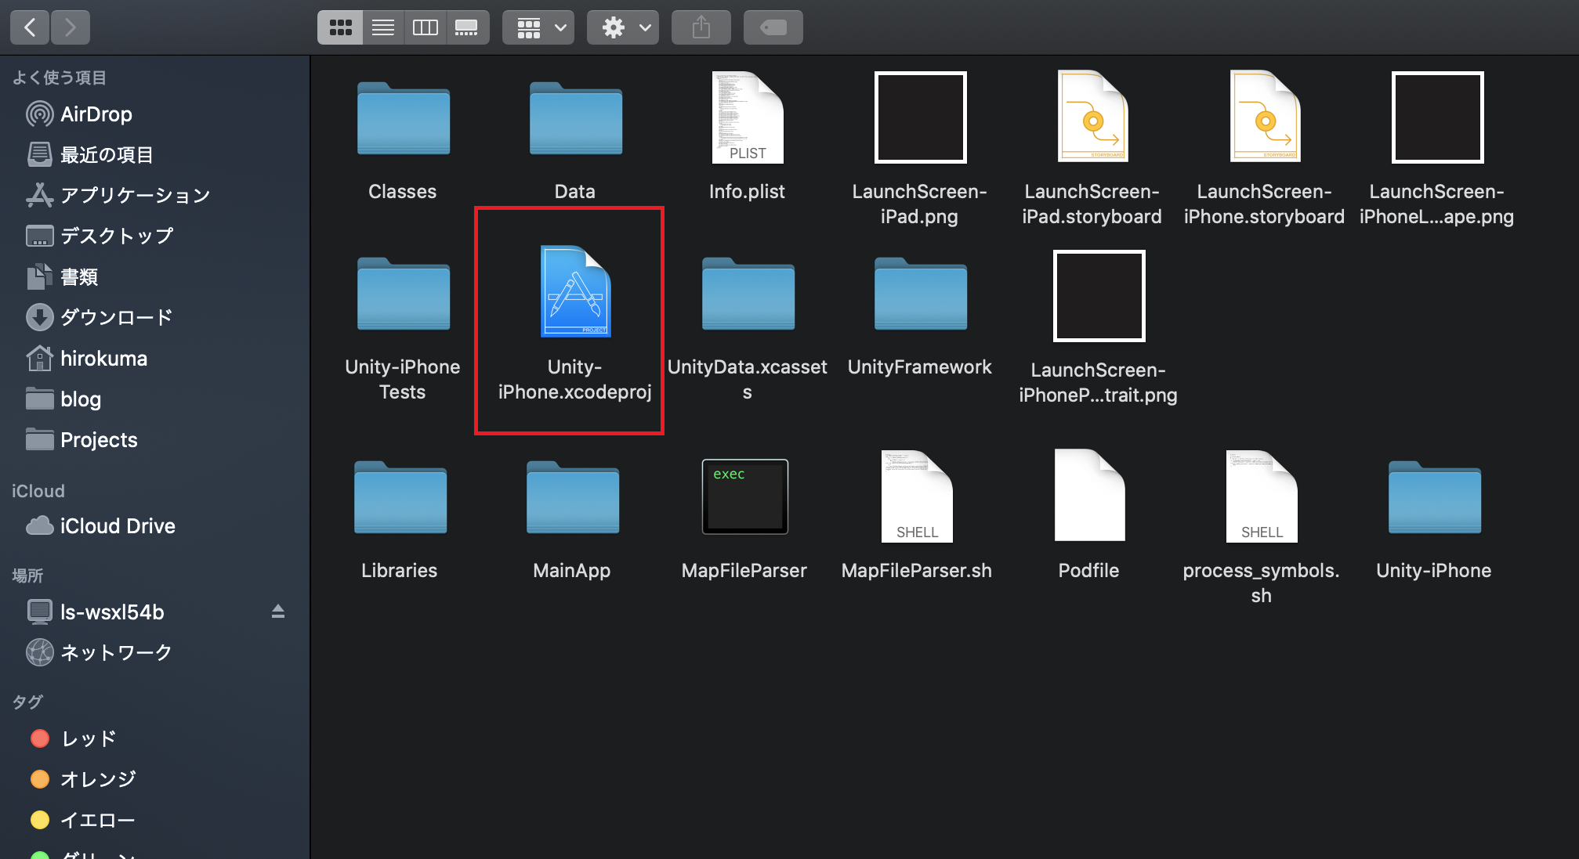Open the item grouping dropdown
Screen dimensions: 1579x859
538,27
